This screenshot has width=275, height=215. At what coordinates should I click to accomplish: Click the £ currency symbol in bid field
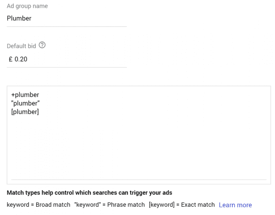pyautogui.click(x=11, y=59)
